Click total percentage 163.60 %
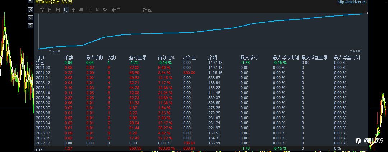 [x=166, y=148]
